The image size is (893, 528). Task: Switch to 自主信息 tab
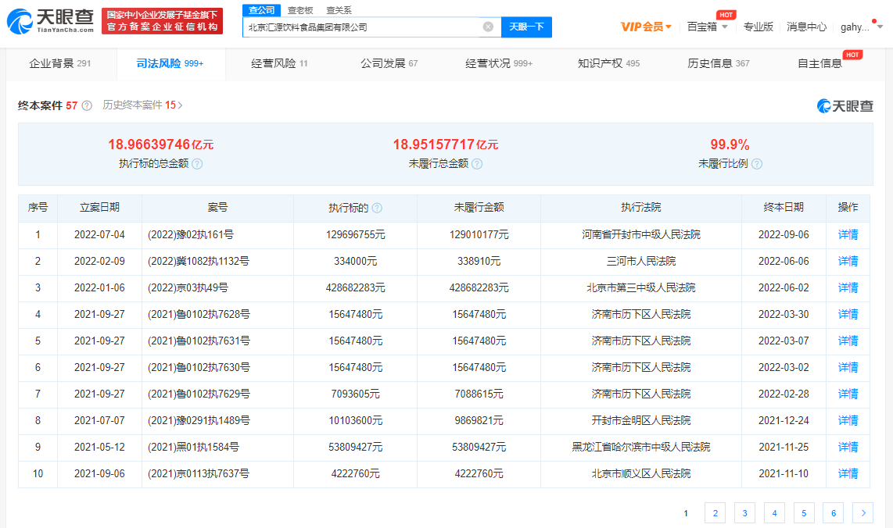coord(819,63)
